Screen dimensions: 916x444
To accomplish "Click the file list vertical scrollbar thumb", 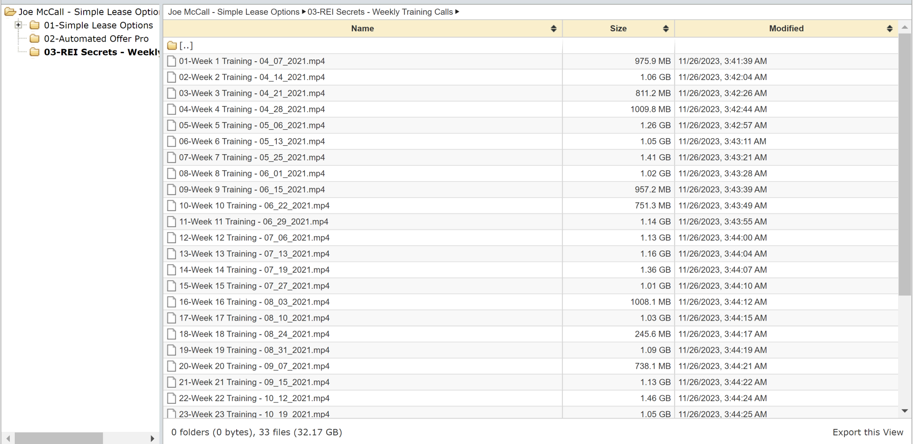I will pos(904,165).
